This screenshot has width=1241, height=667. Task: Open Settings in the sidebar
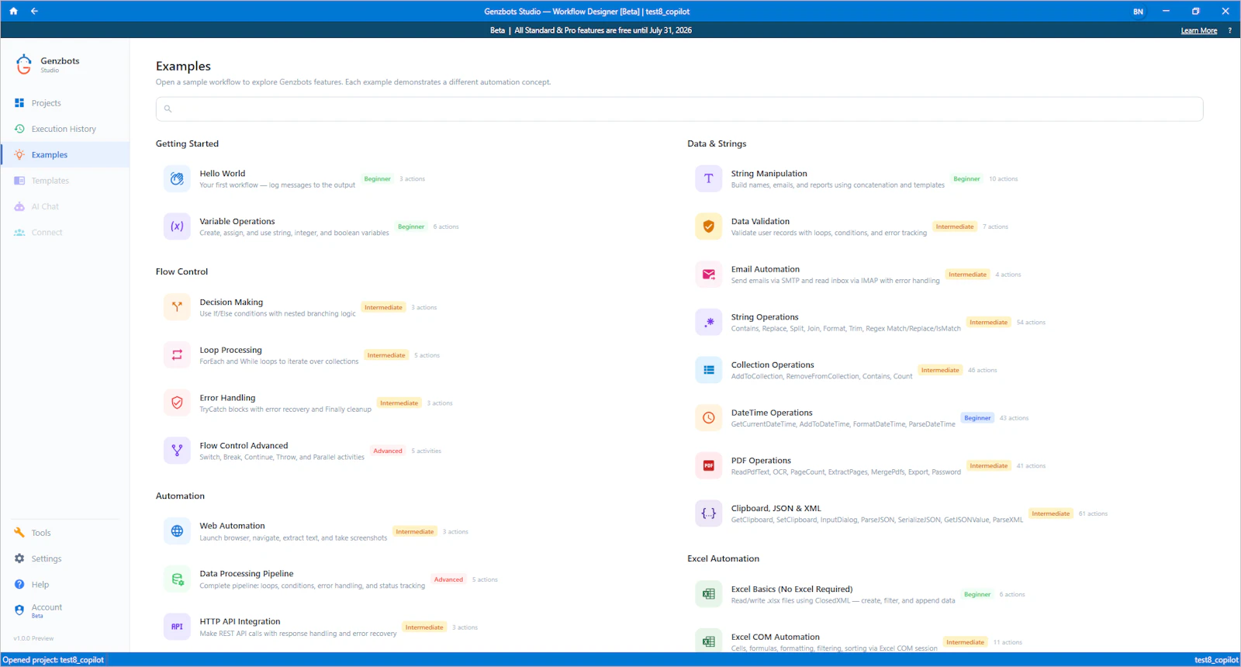65,558
